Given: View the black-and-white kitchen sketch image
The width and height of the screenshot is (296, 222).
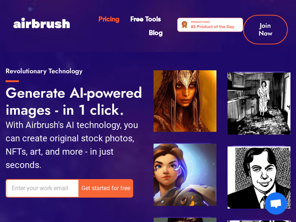Looking at the screenshot, I should 259,104.
